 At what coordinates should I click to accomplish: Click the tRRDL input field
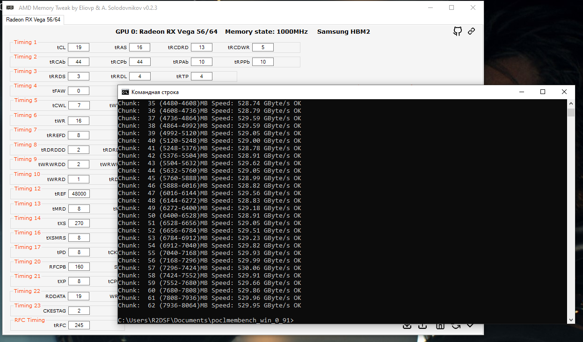pos(139,76)
